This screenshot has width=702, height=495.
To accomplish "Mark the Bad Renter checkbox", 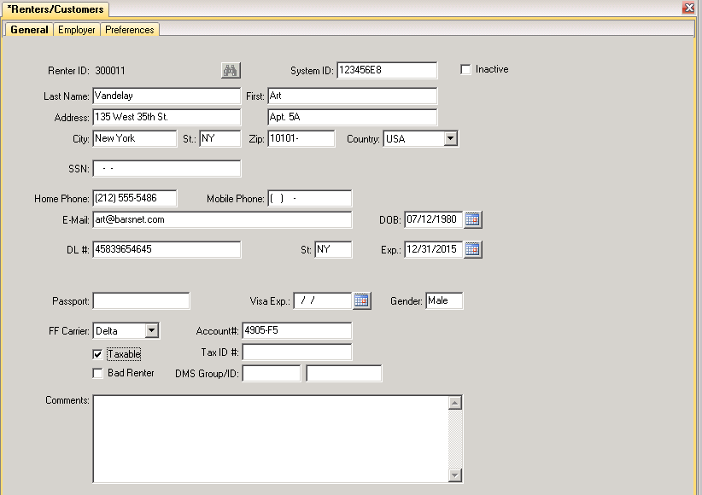I will pyautogui.click(x=97, y=373).
